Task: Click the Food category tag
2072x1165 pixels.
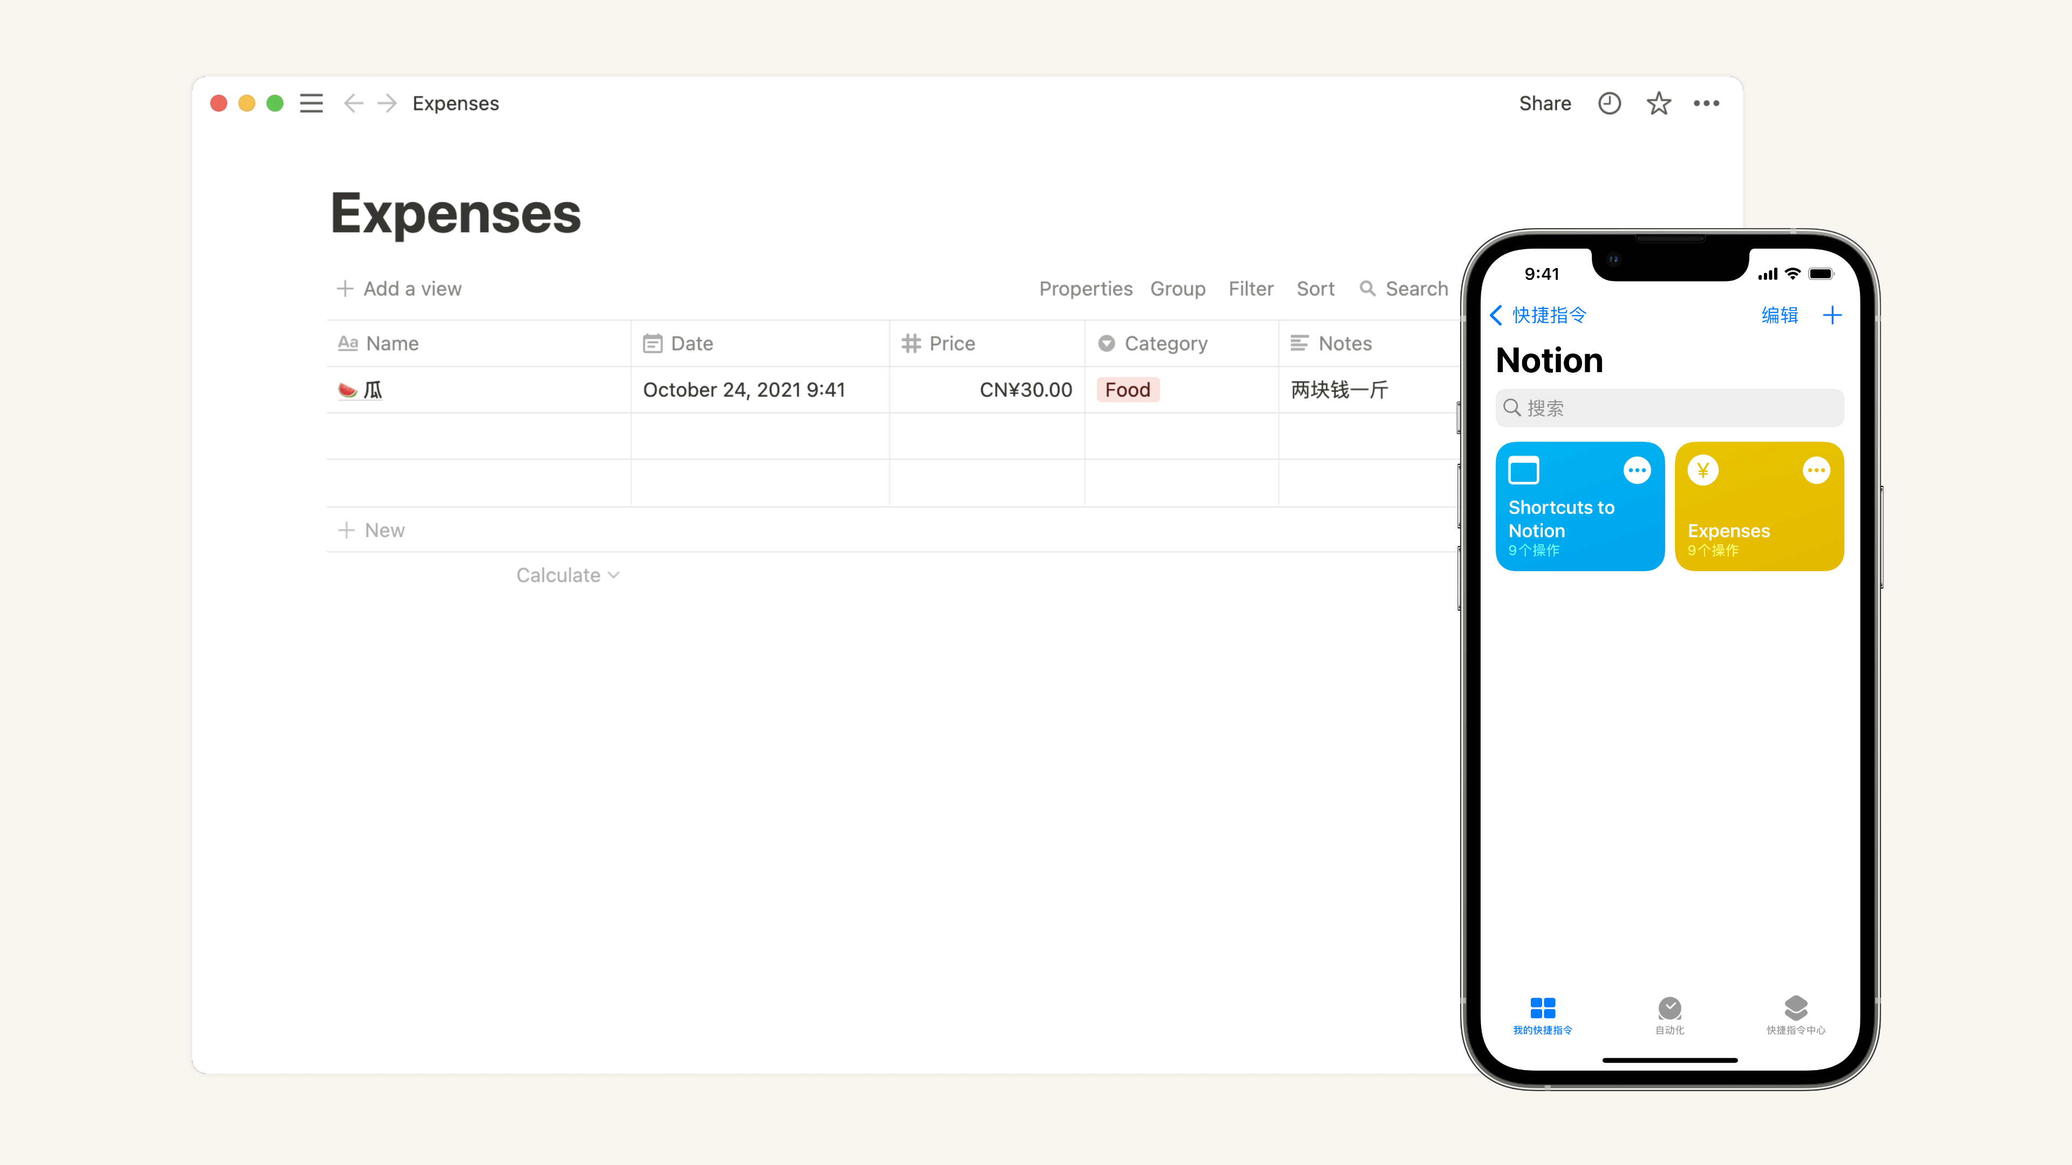Action: tap(1128, 390)
